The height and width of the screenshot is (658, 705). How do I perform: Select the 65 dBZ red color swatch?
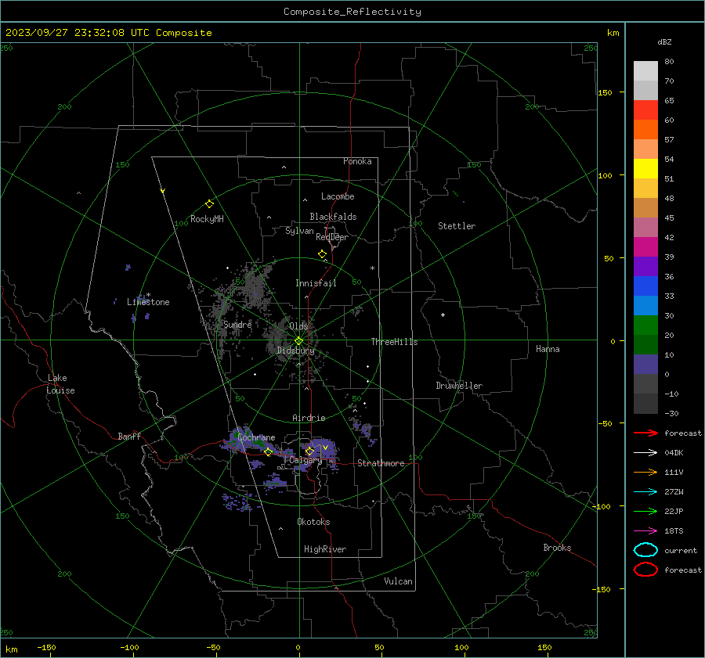(x=645, y=110)
